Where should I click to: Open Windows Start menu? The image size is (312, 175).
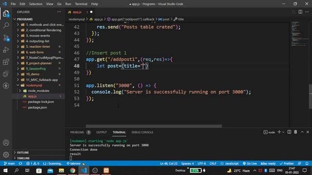pos(5,171)
